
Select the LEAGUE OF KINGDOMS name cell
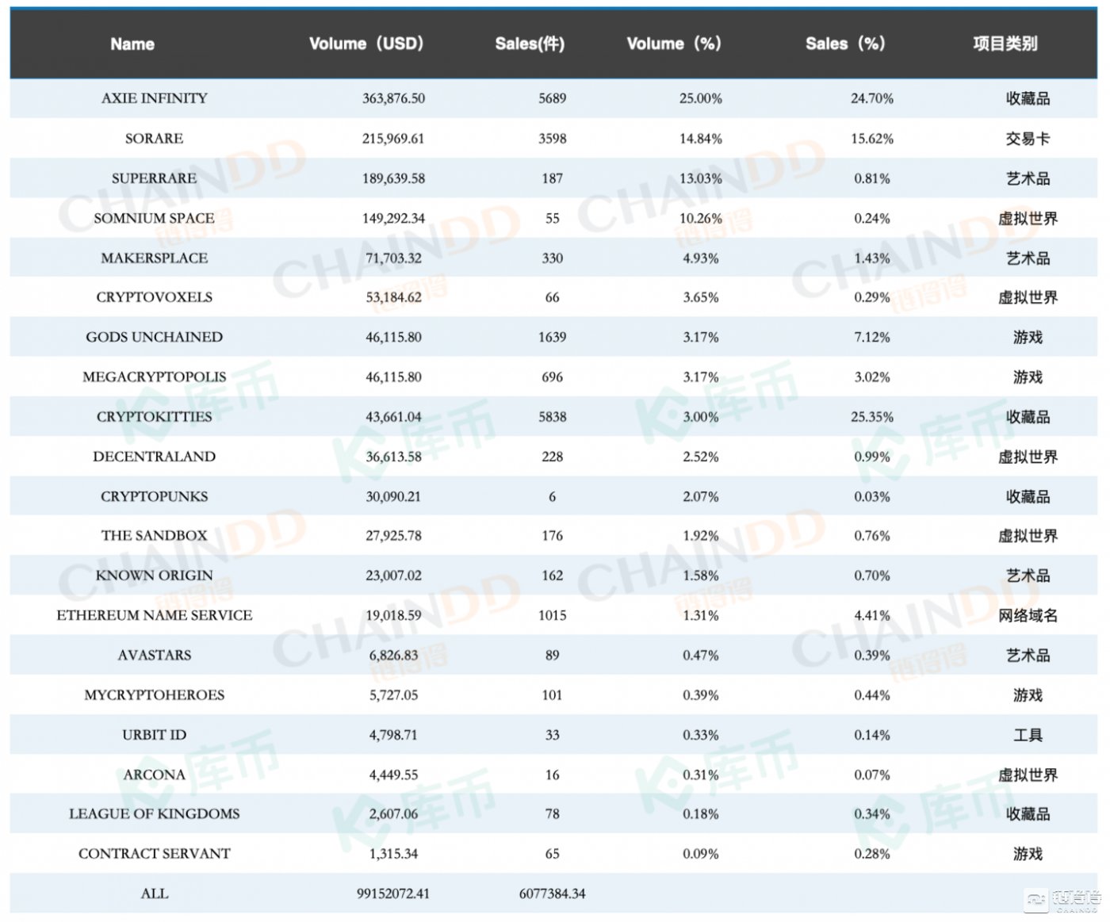pos(155,814)
